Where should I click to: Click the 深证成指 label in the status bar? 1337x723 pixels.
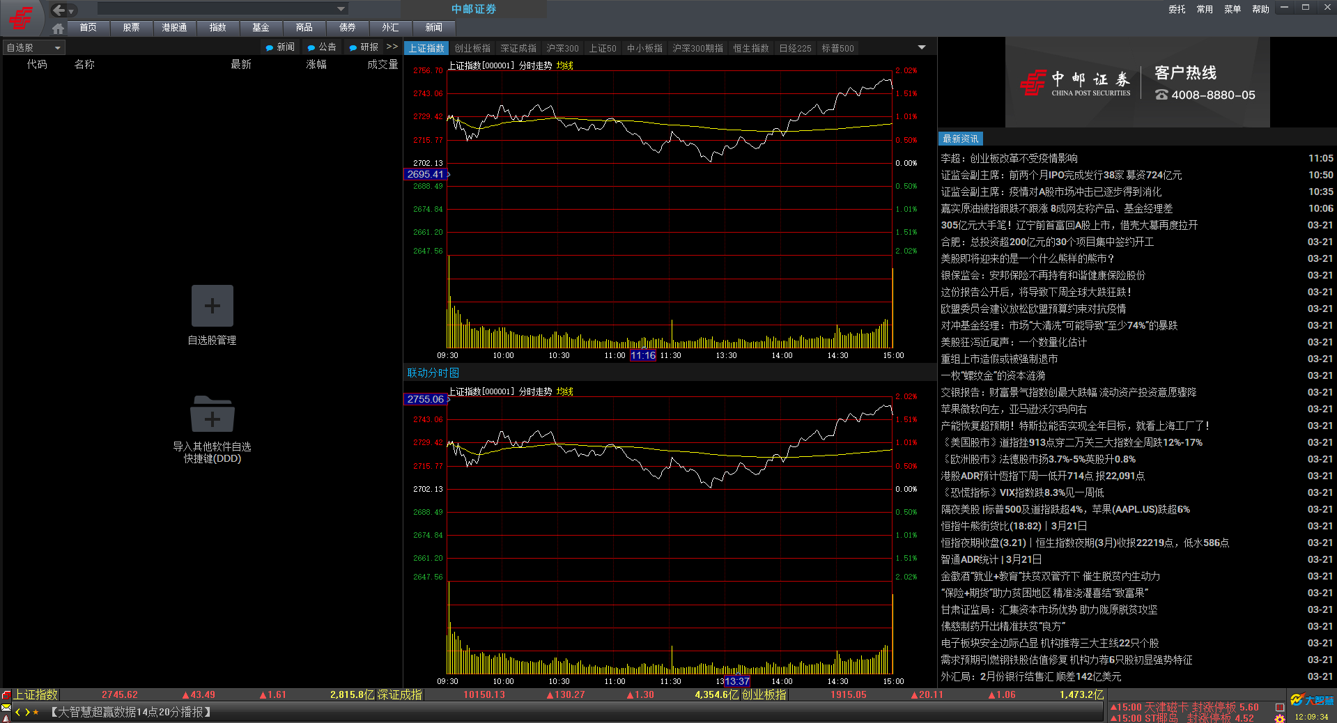(399, 694)
